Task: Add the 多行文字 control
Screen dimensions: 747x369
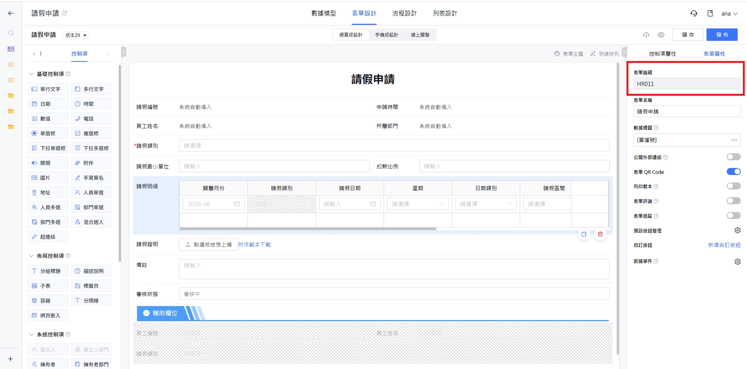Action: 91,89
